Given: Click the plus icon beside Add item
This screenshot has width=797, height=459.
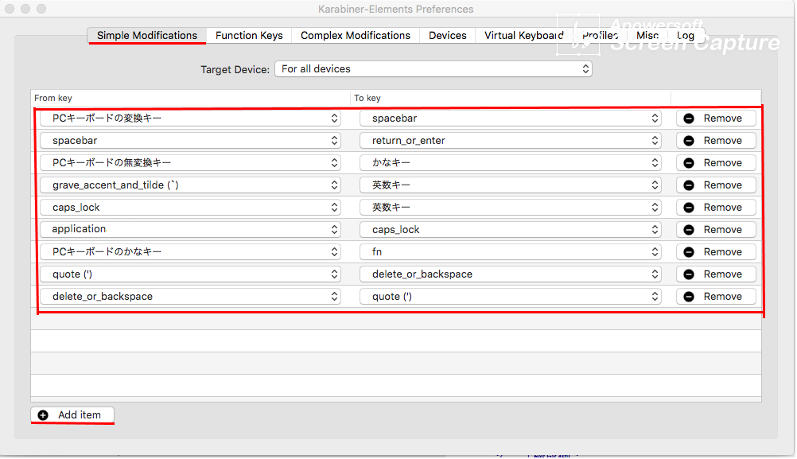Looking at the screenshot, I should 43,415.
